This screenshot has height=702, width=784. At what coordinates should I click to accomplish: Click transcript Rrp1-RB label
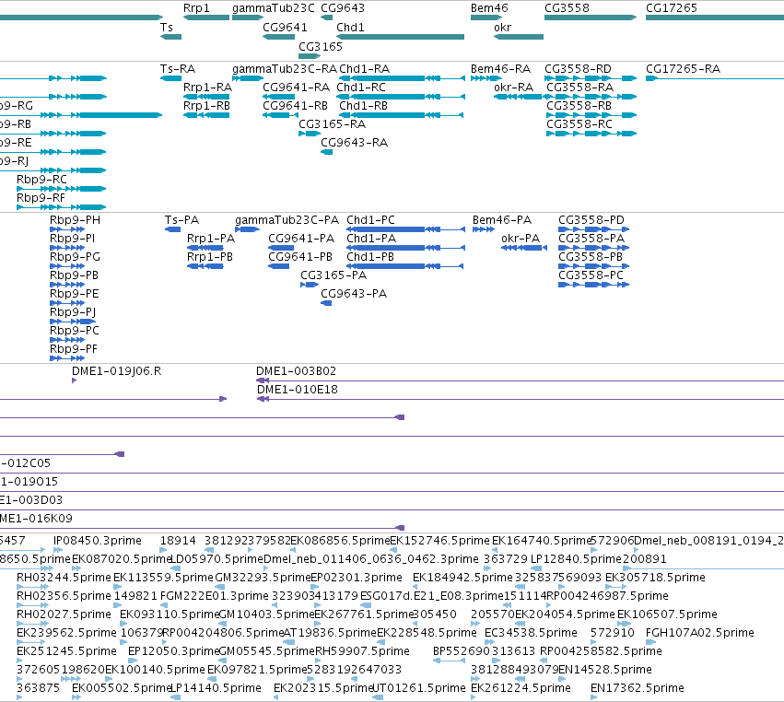pos(206,106)
